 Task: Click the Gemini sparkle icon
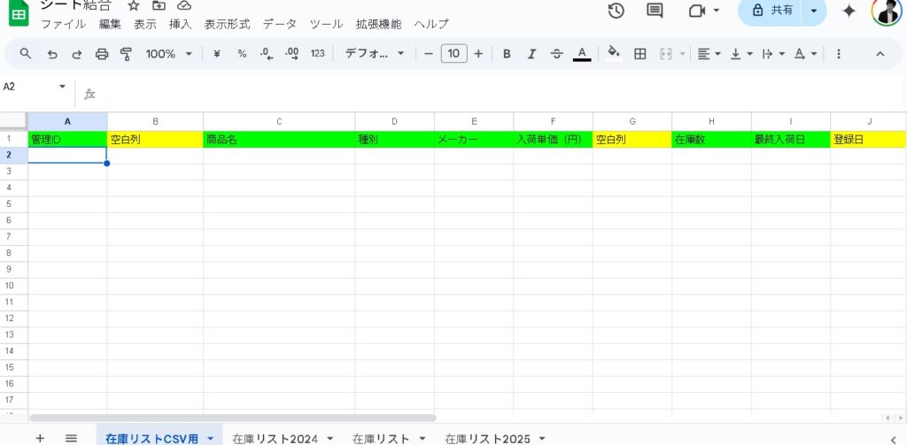click(x=849, y=11)
